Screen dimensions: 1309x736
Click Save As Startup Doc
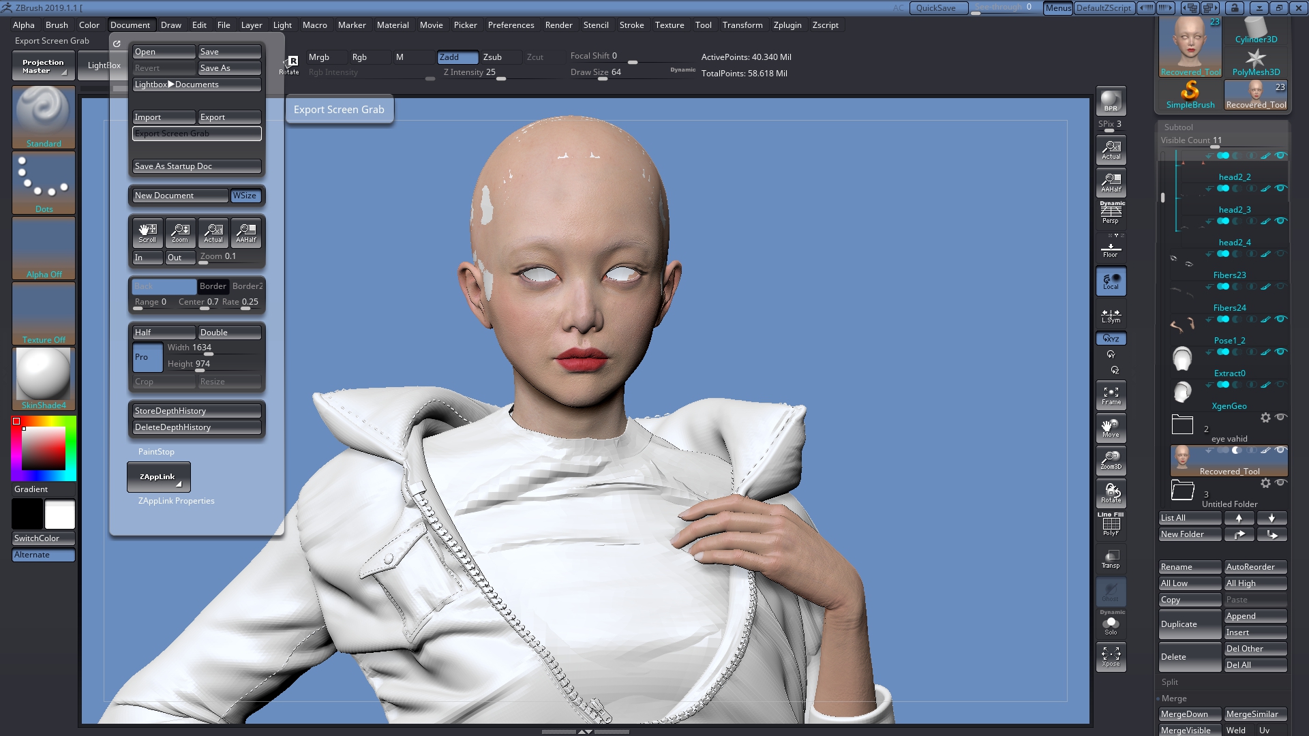[197, 166]
